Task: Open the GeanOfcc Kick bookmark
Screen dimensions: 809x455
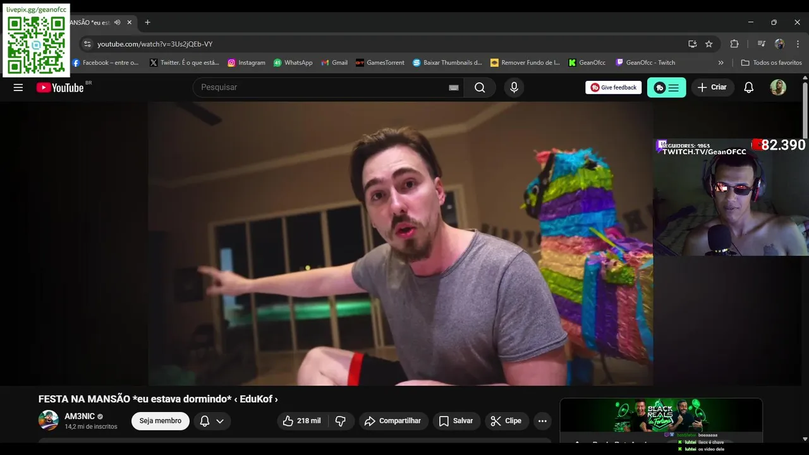Action: (587, 63)
